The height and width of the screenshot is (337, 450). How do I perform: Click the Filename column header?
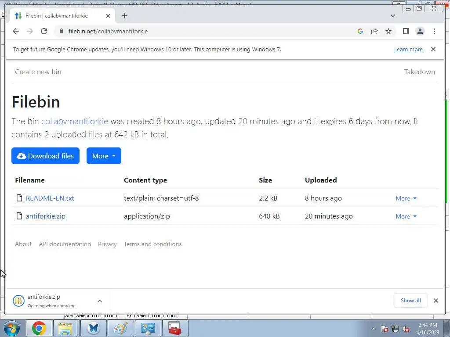pyautogui.click(x=30, y=180)
